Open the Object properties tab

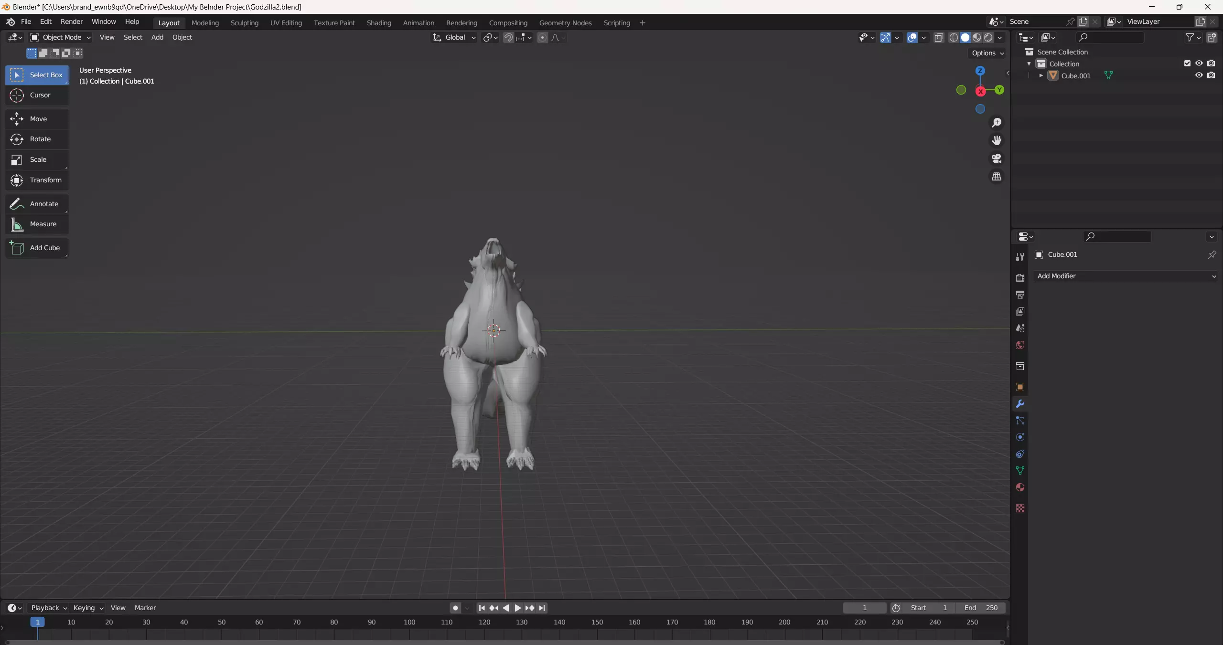pyautogui.click(x=1020, y=387)
